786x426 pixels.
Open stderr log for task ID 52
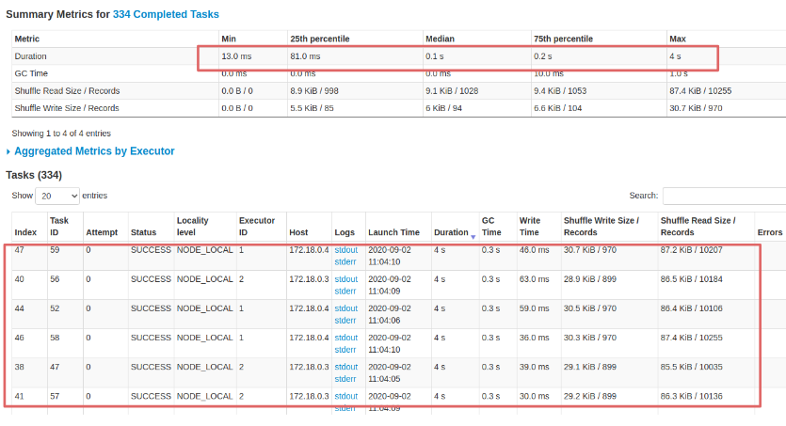point(345,321)
